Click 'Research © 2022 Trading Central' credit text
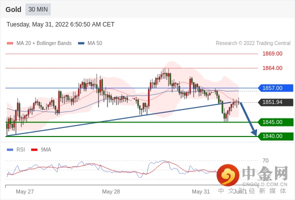The width and height of the screenshot is (295, 200). pos(253,43)
